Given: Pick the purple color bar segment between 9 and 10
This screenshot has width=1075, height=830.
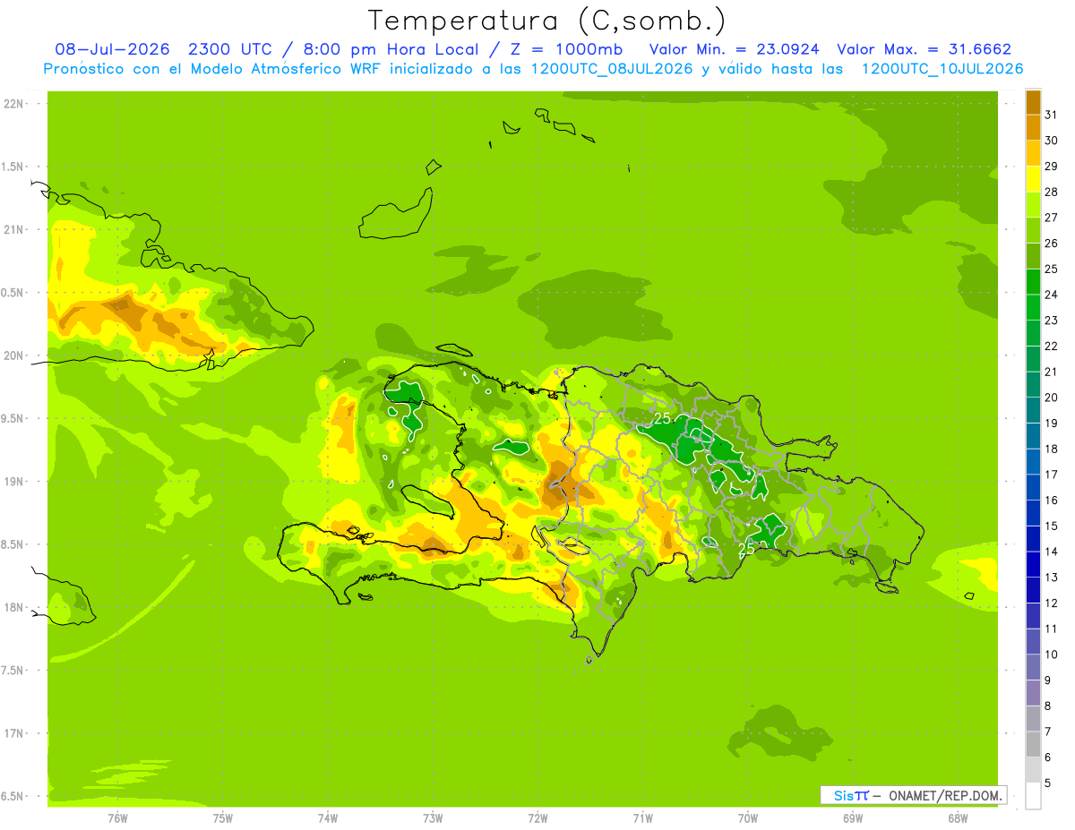Looking at the screenshot, I should (1033, 667).
